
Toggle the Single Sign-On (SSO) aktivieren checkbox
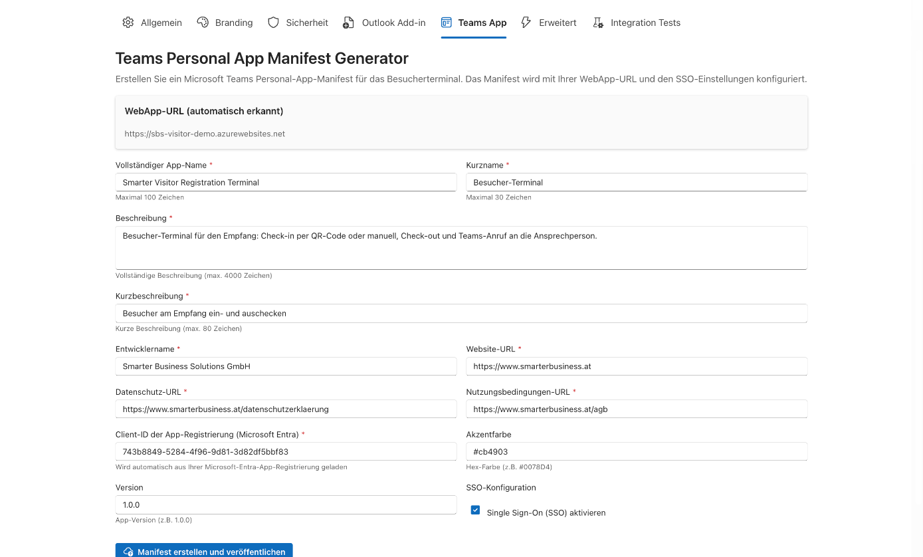(x=475, y=510)
